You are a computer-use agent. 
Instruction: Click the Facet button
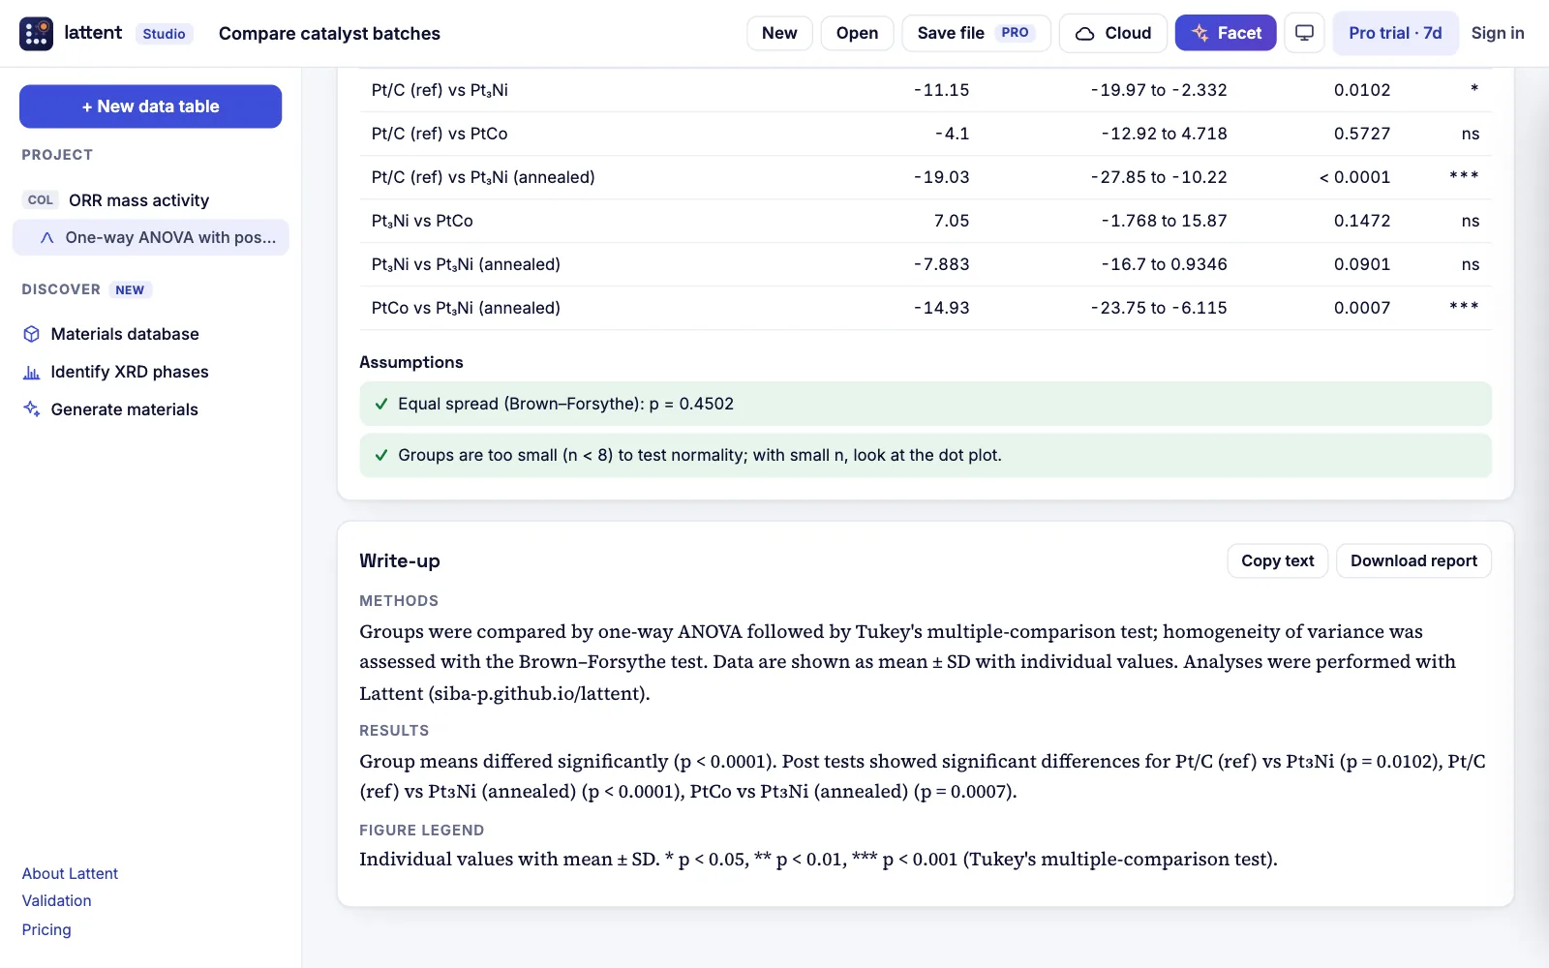pyautogui.click(x=1226, y=33)
